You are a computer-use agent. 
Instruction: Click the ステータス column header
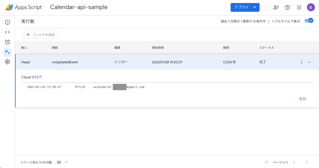[266, 48]
